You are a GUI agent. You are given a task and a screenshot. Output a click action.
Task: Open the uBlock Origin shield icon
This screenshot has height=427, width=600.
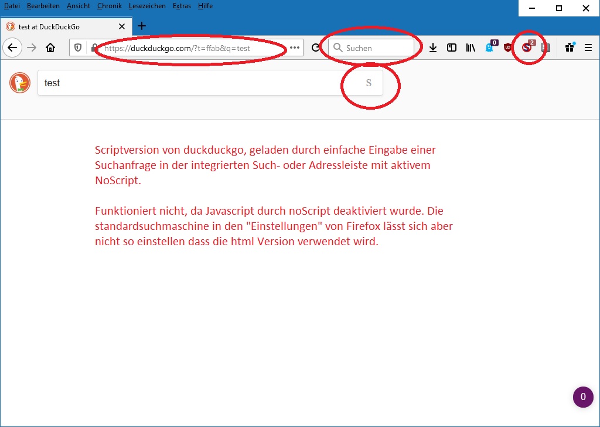coord(508,48)
